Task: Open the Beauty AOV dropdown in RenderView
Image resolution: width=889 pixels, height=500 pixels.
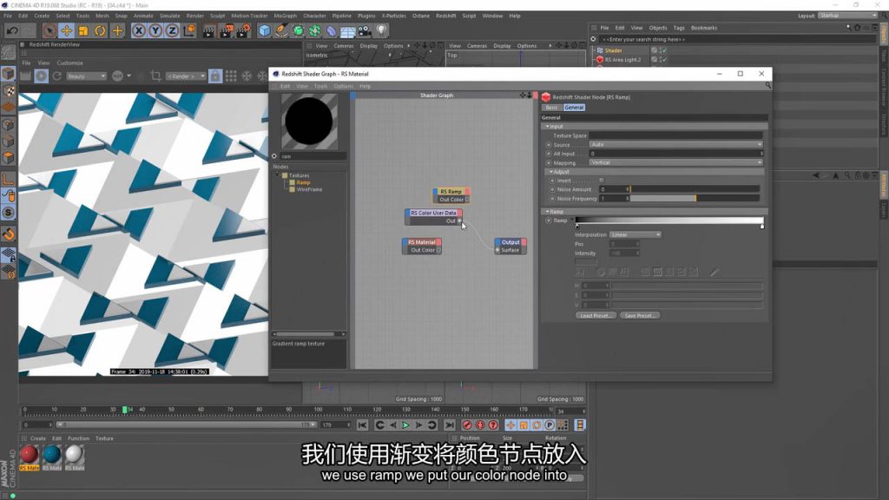Action: pos(86,76)
